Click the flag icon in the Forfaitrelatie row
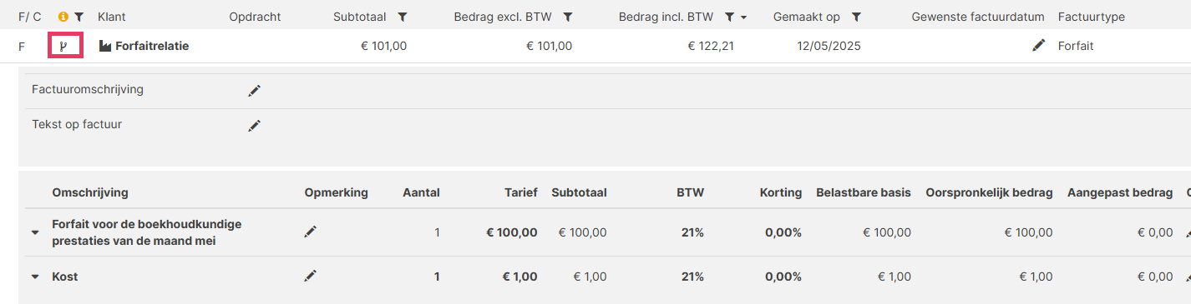Screen dimensions: 1191x304 (63, 47)
